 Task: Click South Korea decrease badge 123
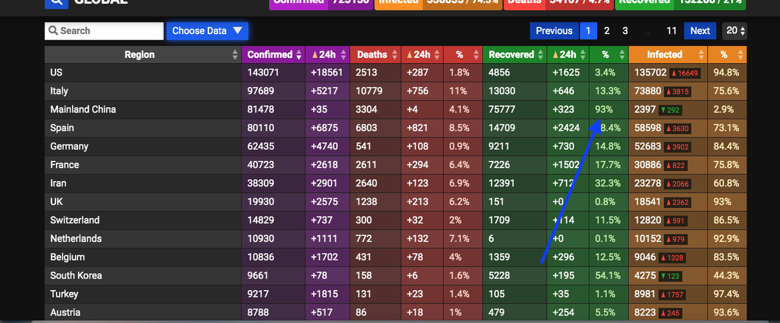tap(670, 276)
